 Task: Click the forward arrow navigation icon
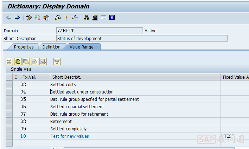pos(17,18)
